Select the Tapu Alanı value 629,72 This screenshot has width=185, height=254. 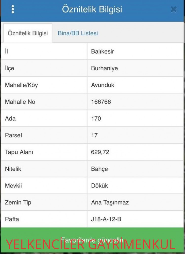click(100, 152)
